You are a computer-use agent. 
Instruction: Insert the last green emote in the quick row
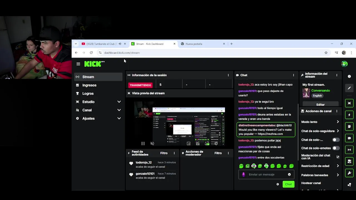coord(291,166)
